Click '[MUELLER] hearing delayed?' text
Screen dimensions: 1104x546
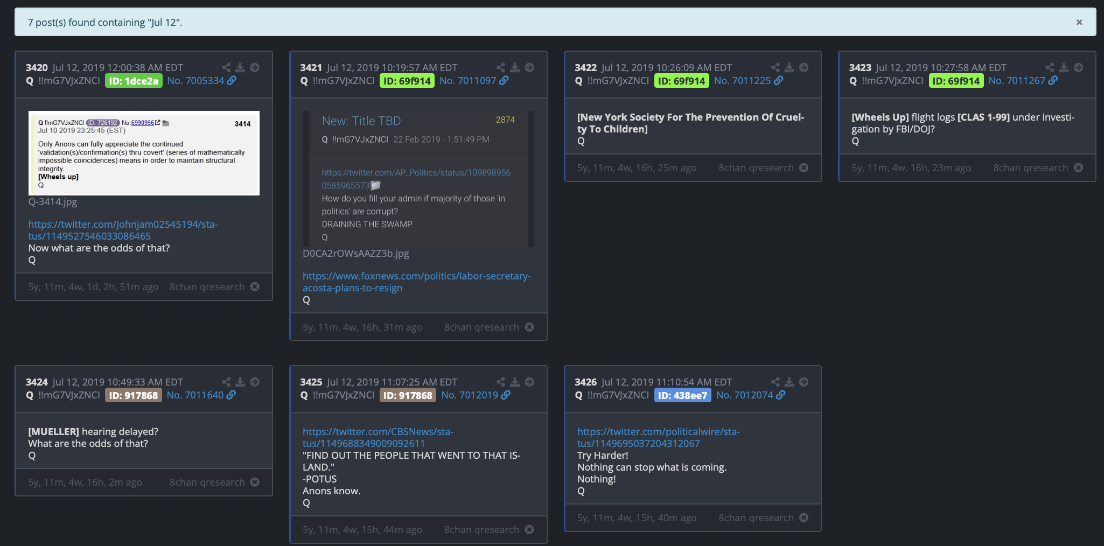coord(93,431)
